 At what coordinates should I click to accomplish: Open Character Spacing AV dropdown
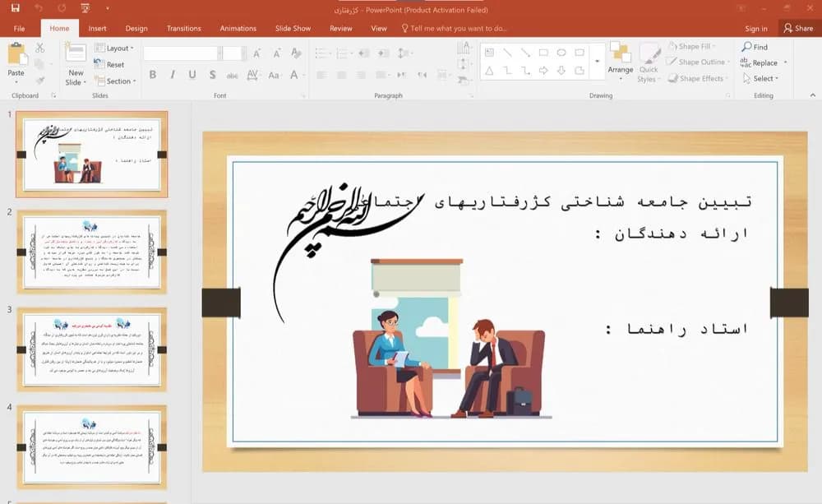point(252,75)
